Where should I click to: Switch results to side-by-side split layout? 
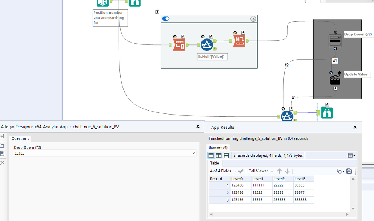click(x=219, y=156)
